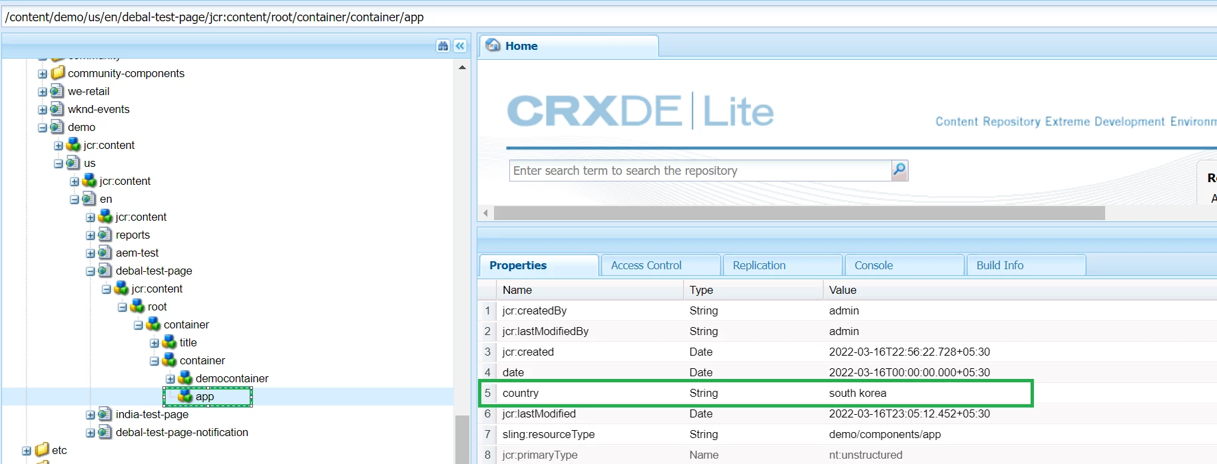Click the demo page icon
This screenshot has width=1217, height=464.
tap(58, 126)
